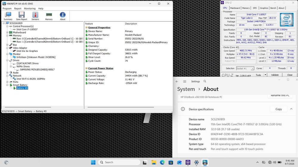Open the Windows Start button

pyautogui.click(x=93, y=162)
